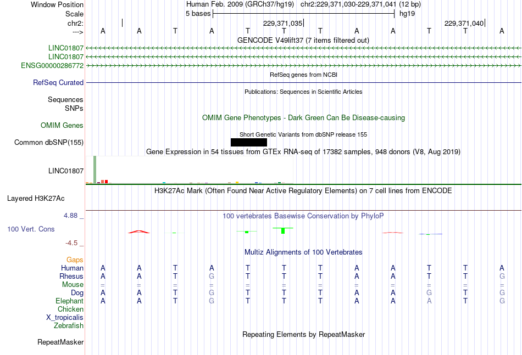This screenshot has height=355, width=522.
Task: Click the Rhesus alignment row label
Action: pyautogui.click(x=71, y=276)
